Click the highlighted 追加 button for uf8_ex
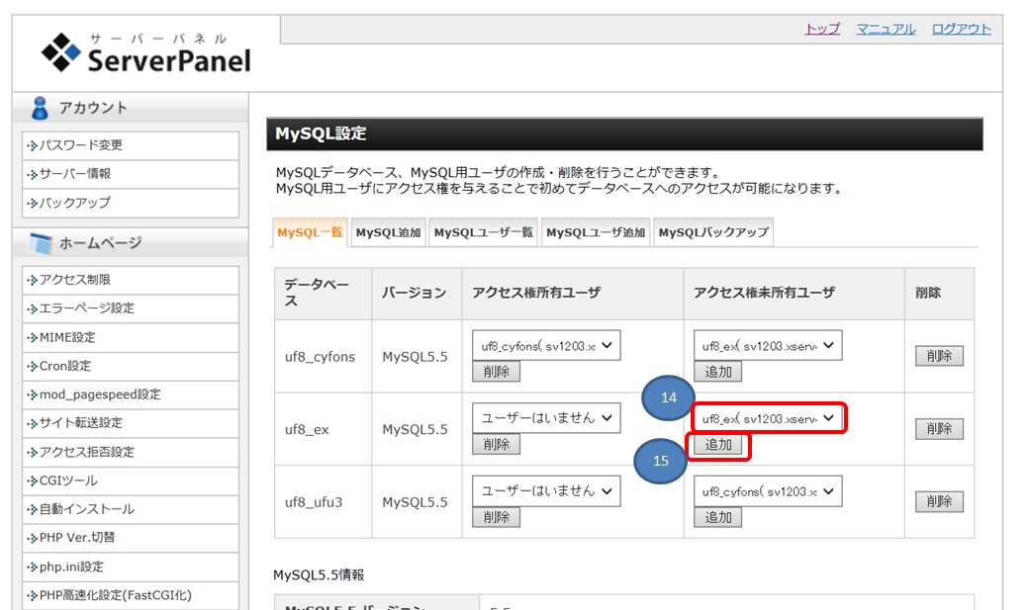1029x610 pixels. click(718, 445)
